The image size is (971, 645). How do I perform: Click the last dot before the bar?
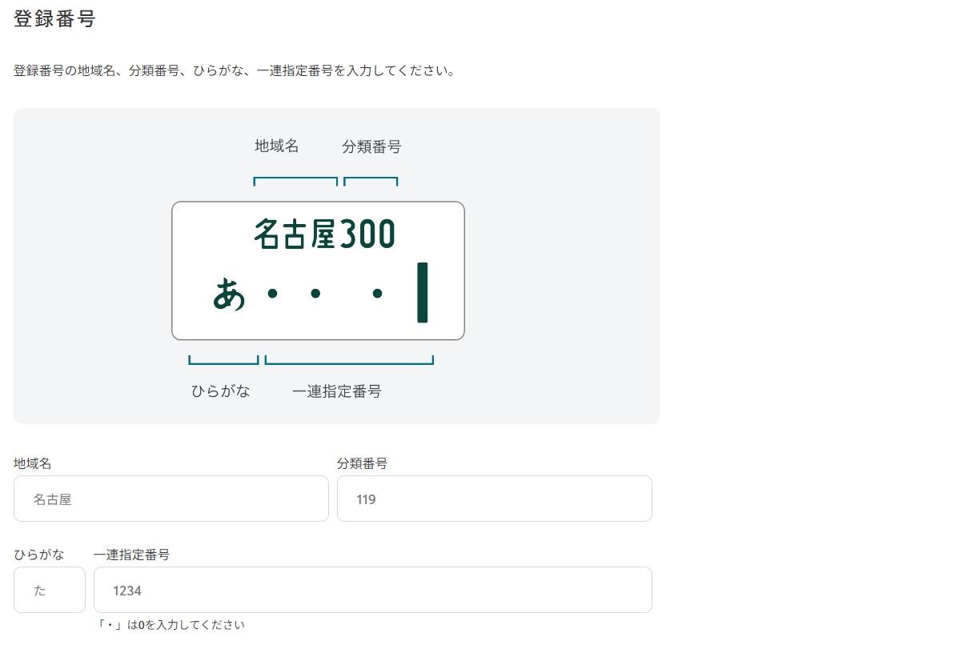(377, 294)
